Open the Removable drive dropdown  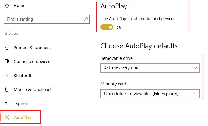tap(150, 68)
